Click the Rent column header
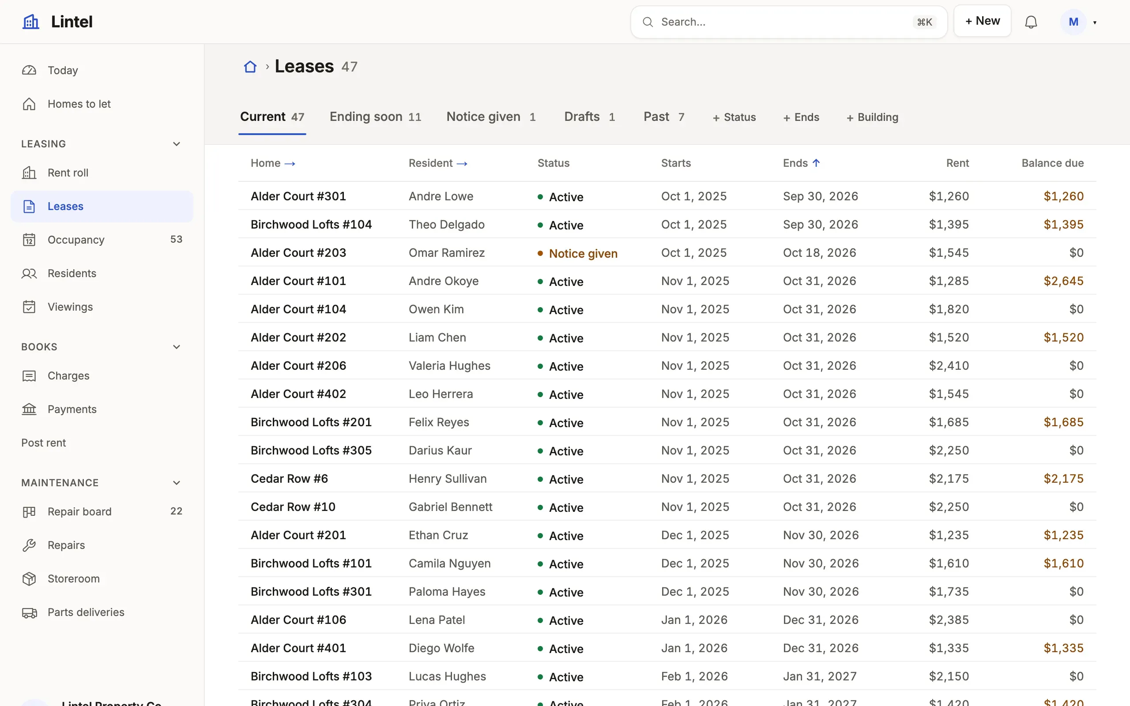Image resolution: width=1130 pixels, height=706 pixels. click(957, 163)
